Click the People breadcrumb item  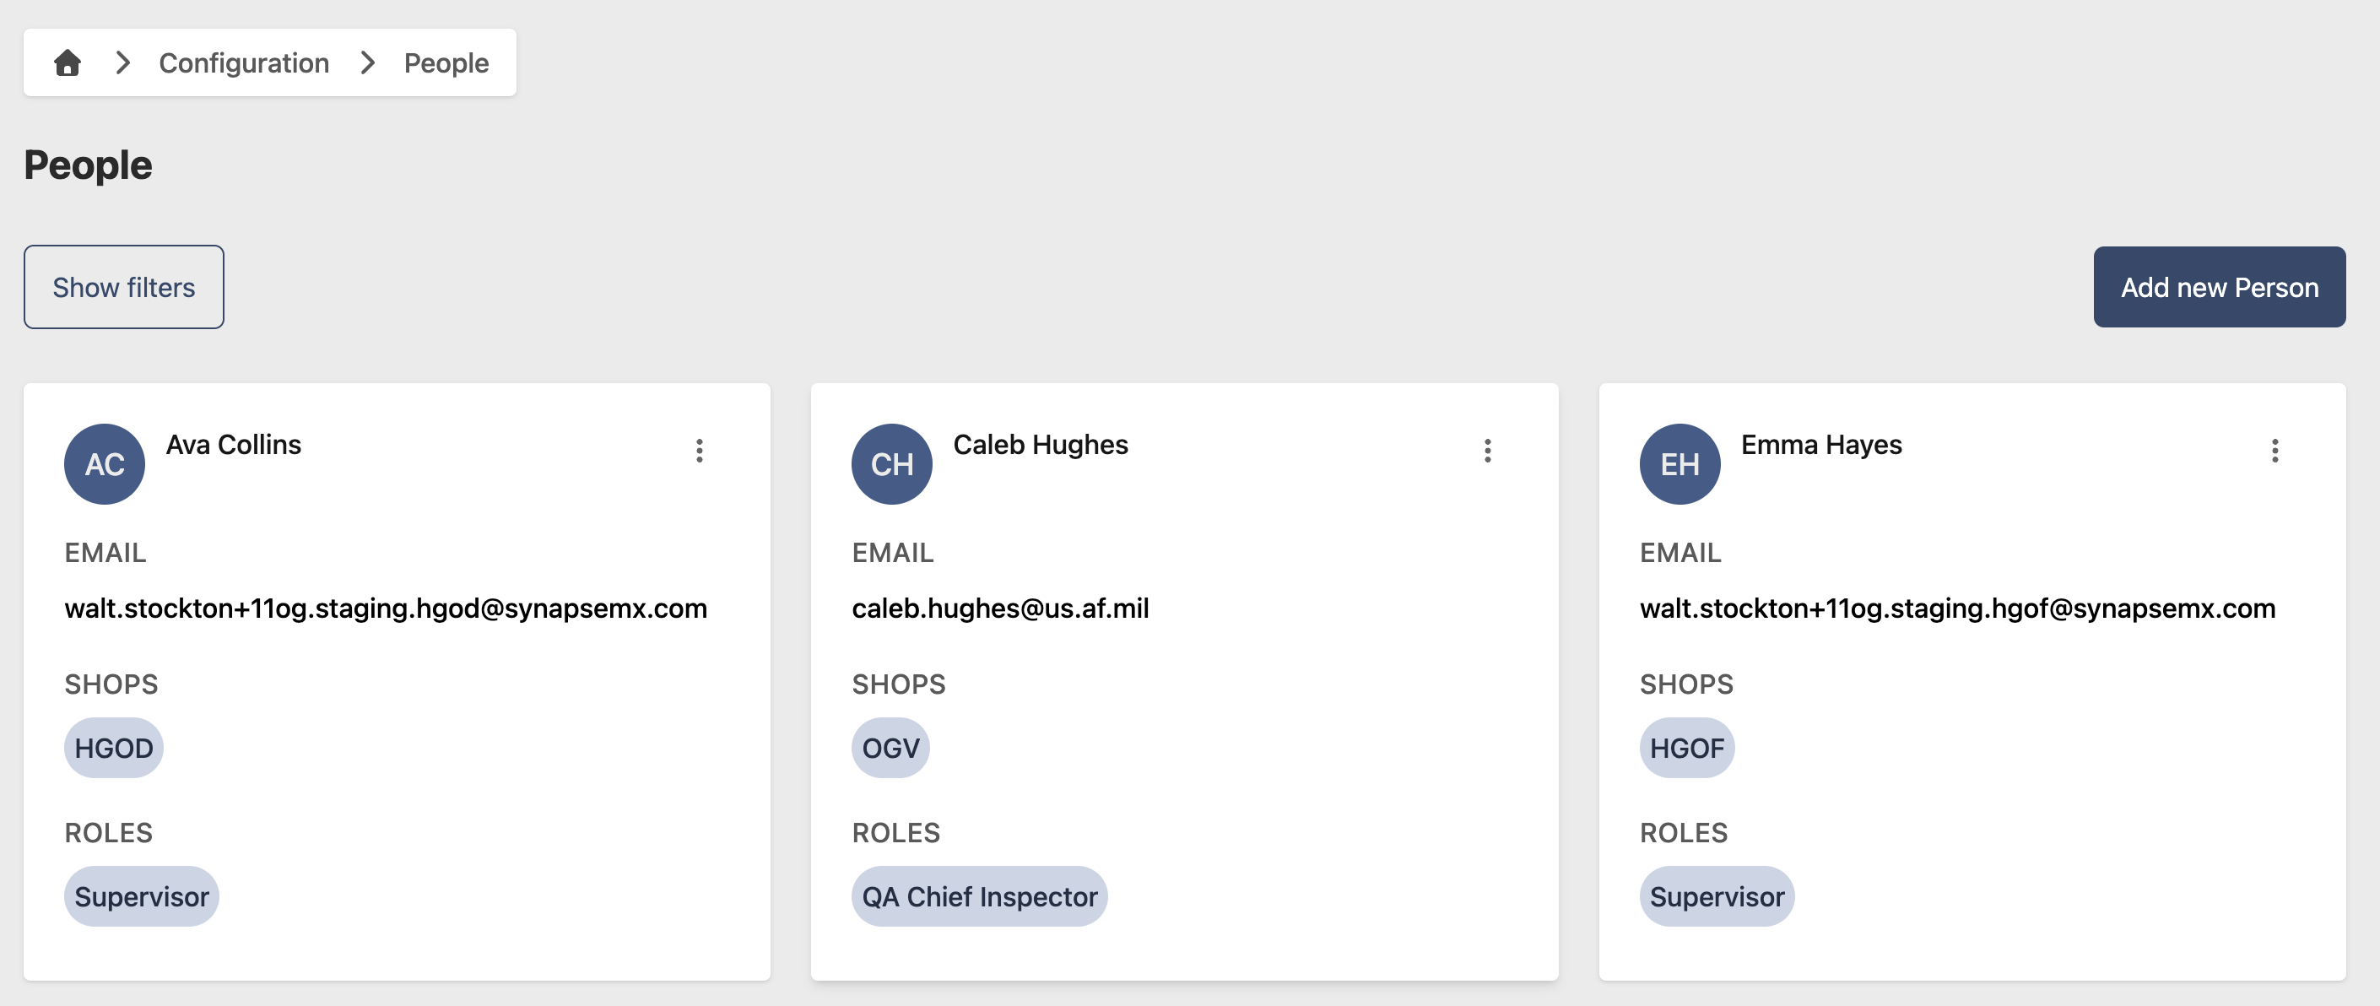[x=446, y=62]
